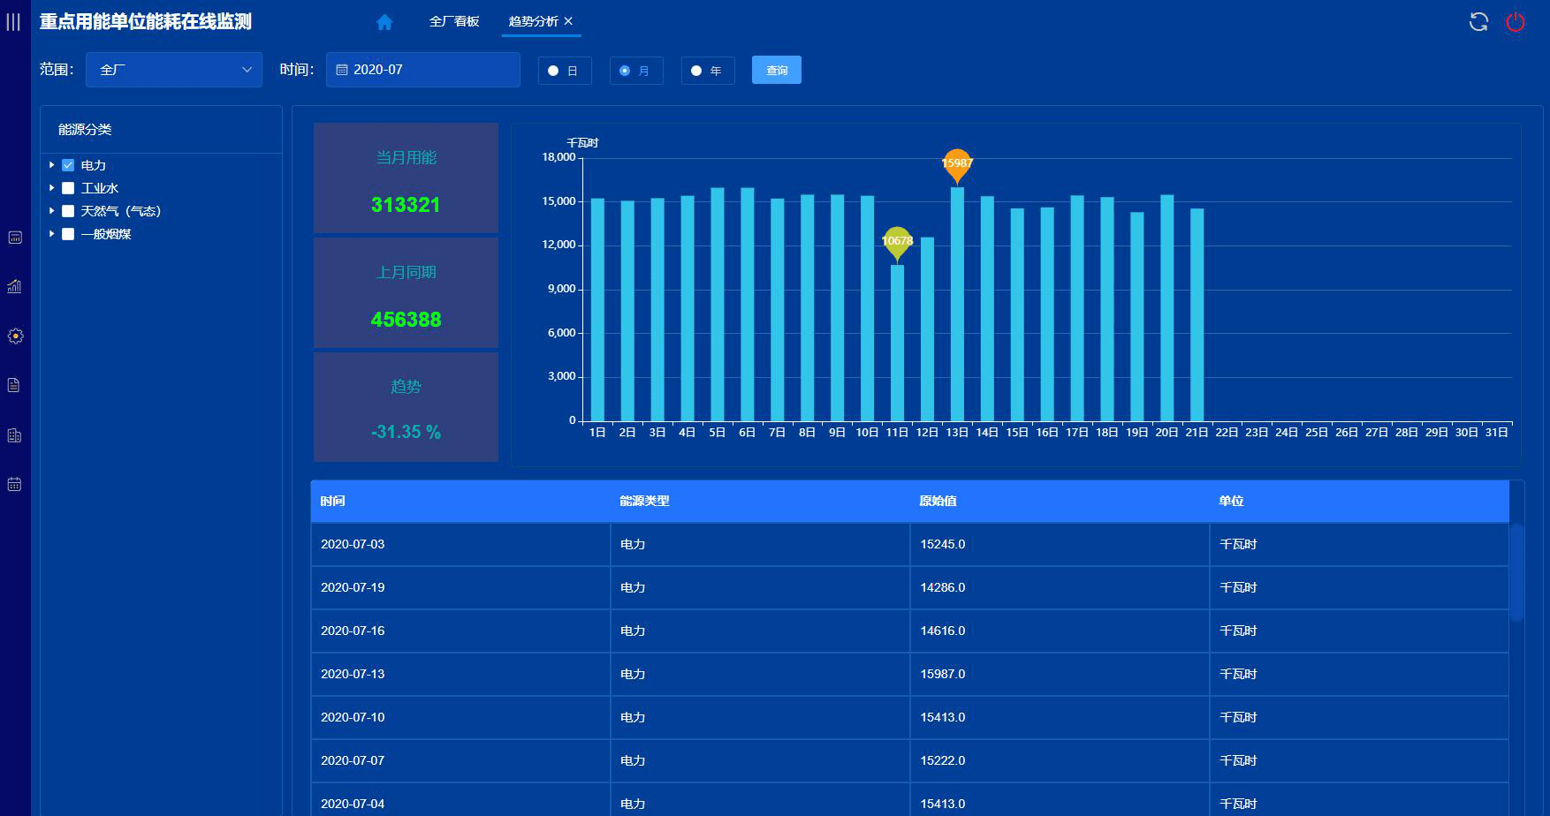Close the 趋势分析 tab

click(x=568, y=21)
